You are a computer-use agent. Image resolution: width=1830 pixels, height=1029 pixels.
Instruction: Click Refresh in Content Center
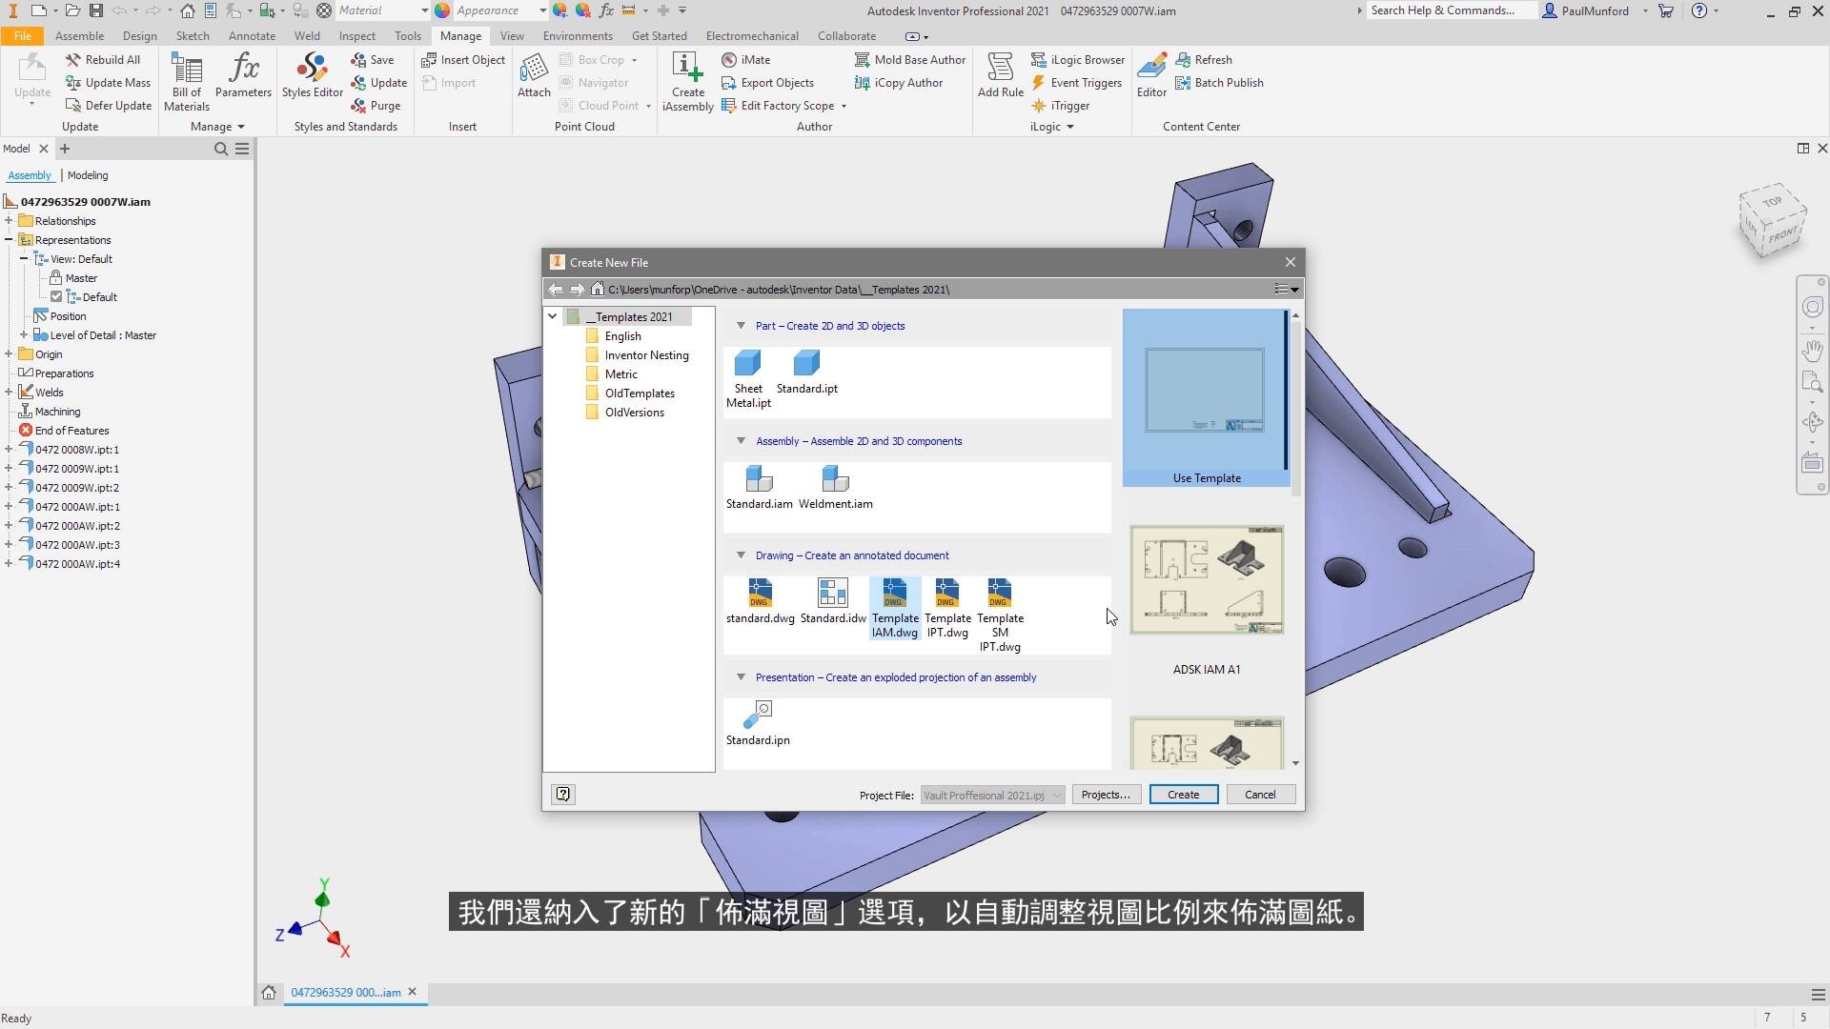click(x=1204, y=60)
